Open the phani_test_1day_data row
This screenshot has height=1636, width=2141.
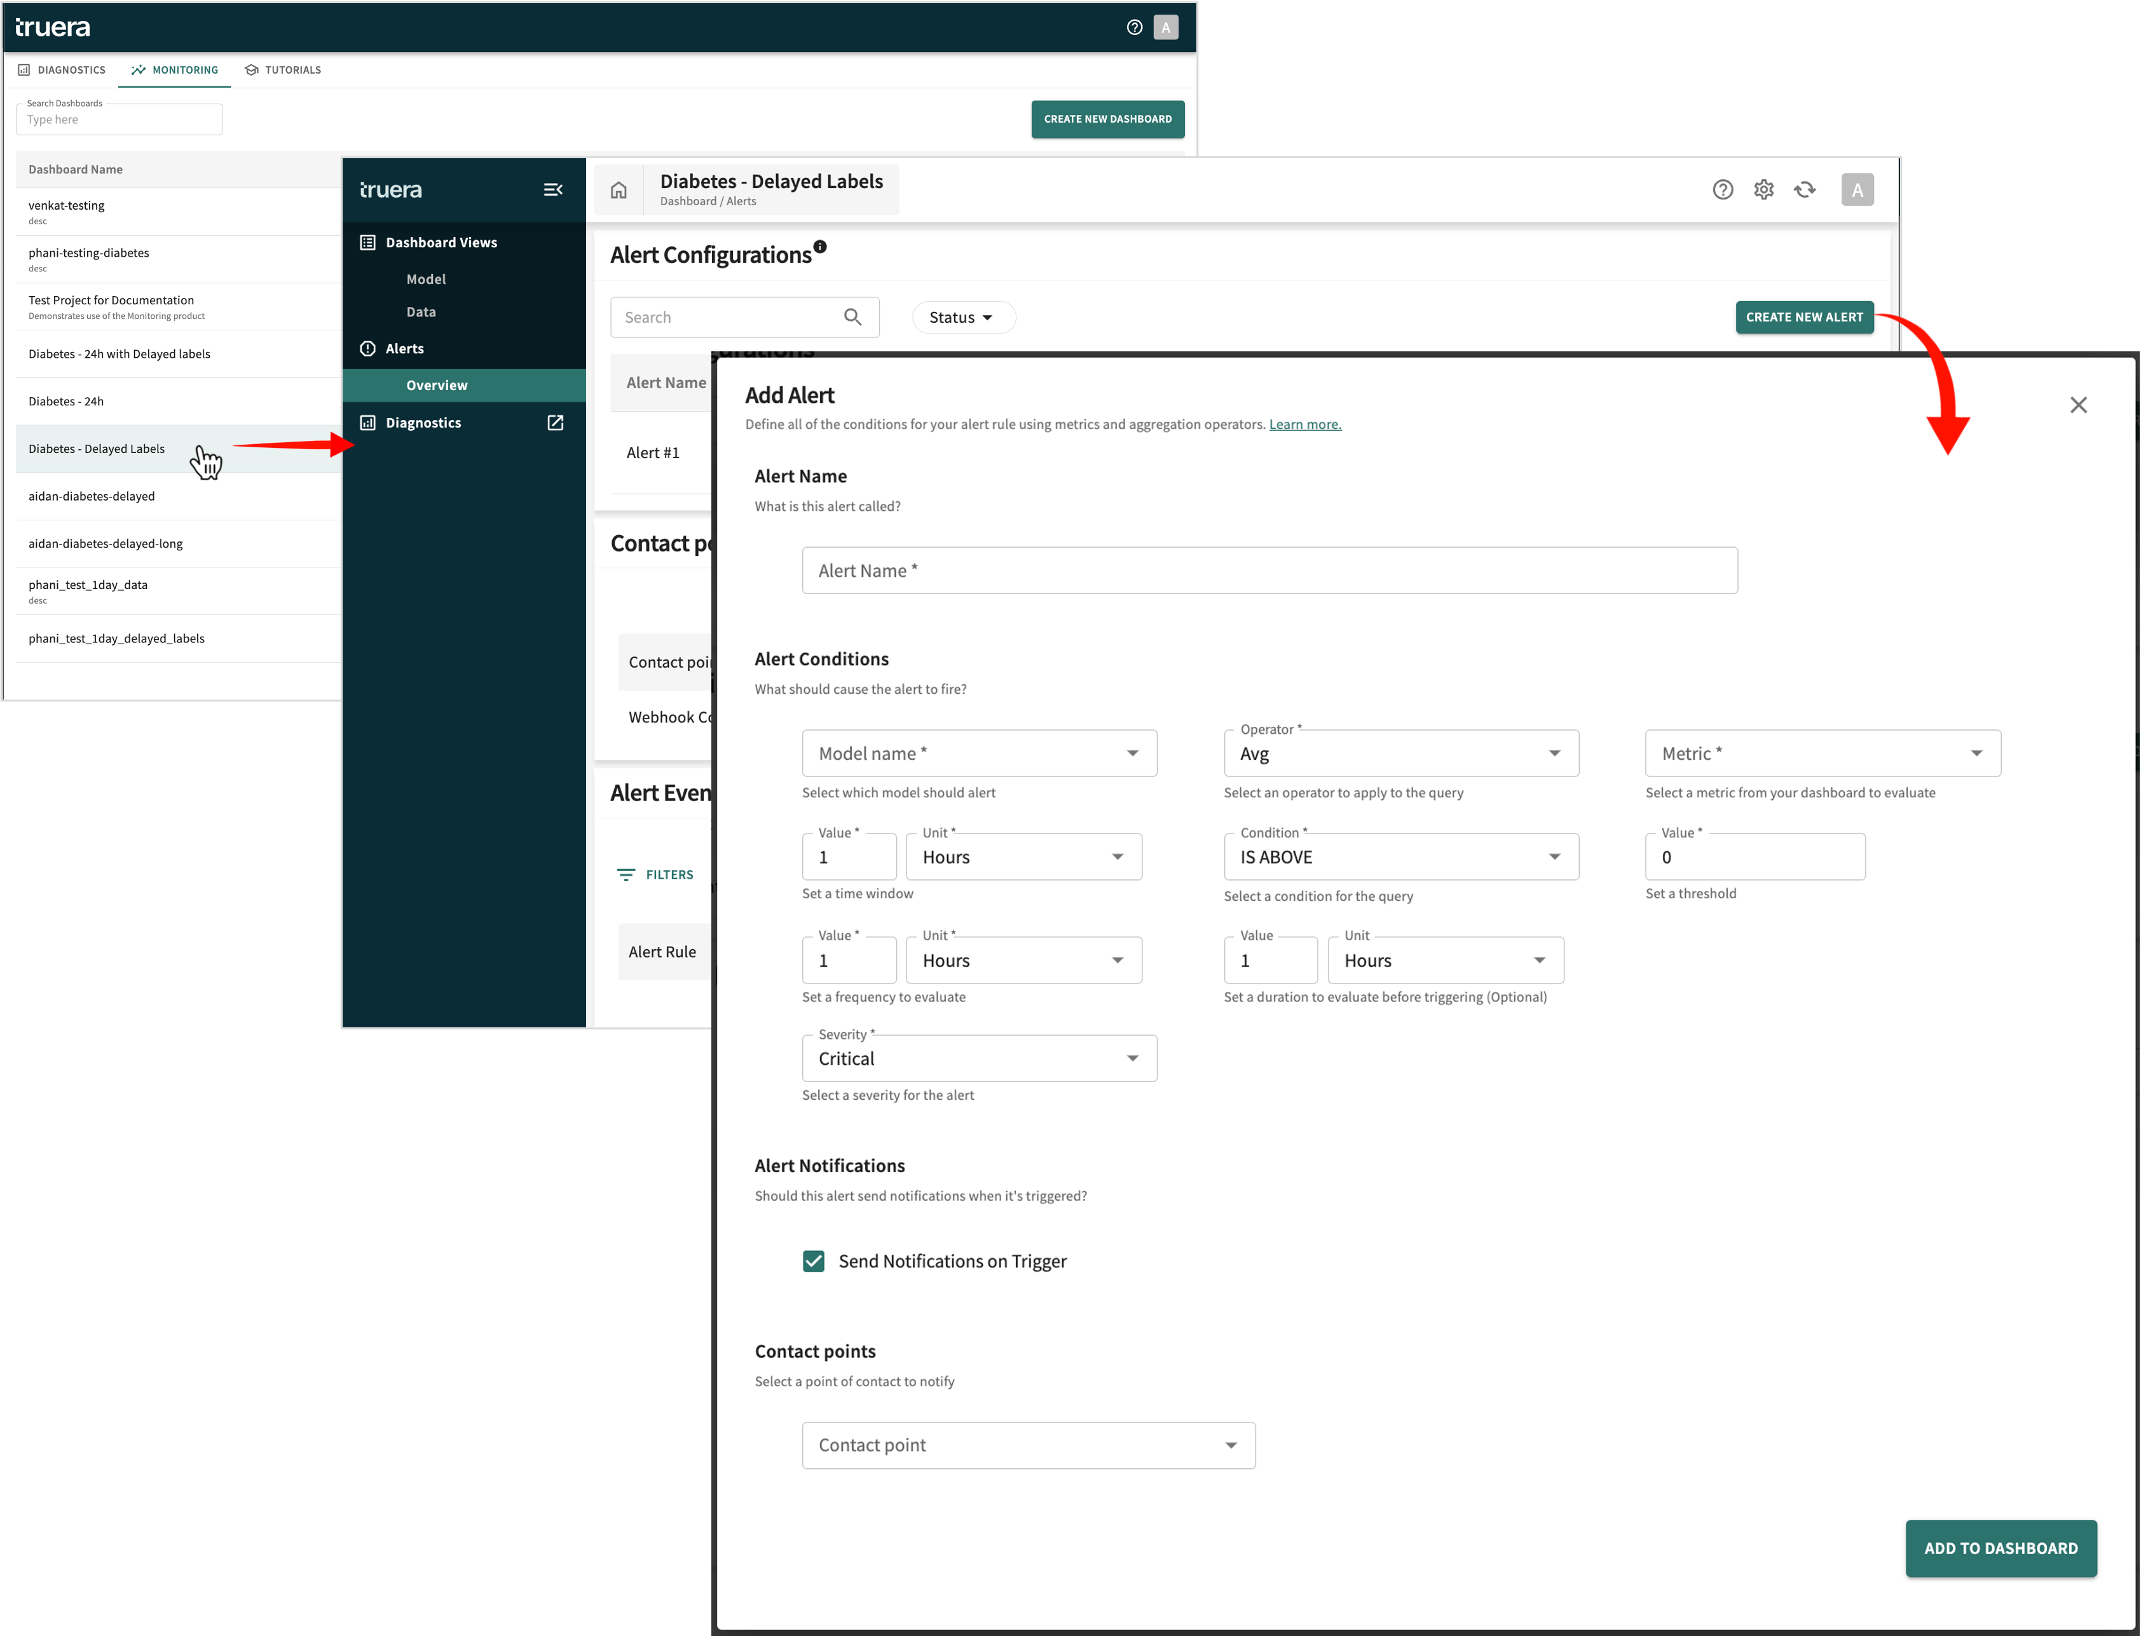click(178, 591)
